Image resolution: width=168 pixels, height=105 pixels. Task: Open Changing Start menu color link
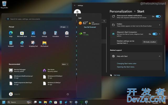tap(127, 64)
